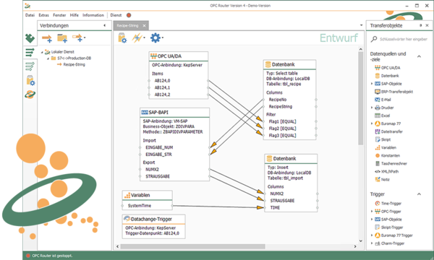Expand SAP-Objekte under Datenquellen
Image resolution: width=434 pixels, height=260 pixels.
click(372, 84)
